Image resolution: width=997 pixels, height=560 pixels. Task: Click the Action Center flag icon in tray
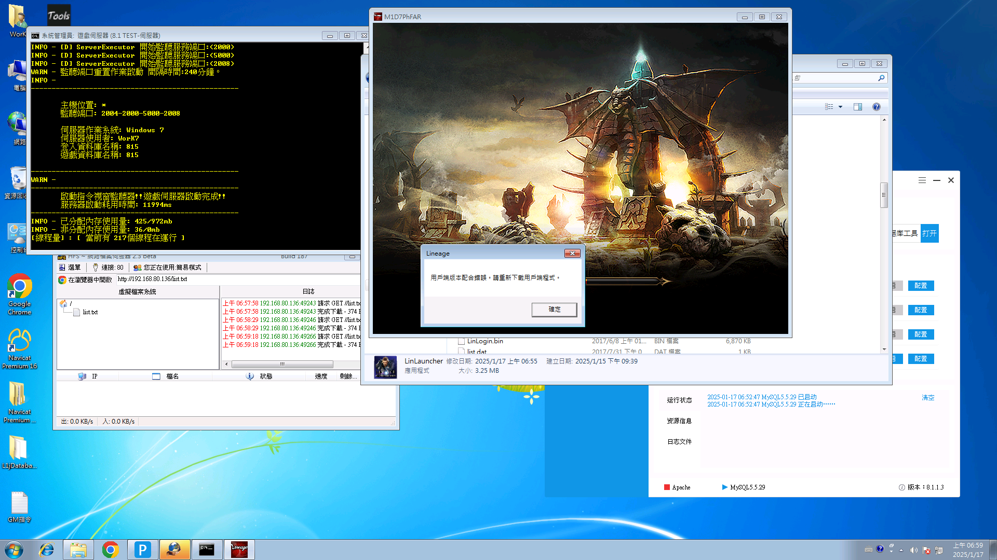[926, 550]
